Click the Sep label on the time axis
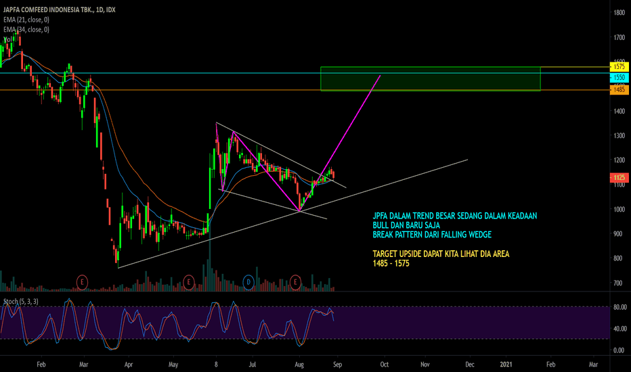The height and width of the screenshot is (372, 631). (338, 365)
